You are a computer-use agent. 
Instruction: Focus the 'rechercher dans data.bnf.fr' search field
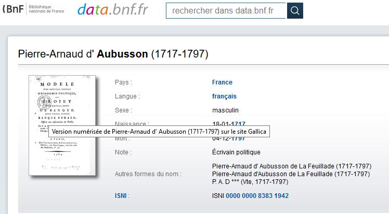tap(226, 11)
